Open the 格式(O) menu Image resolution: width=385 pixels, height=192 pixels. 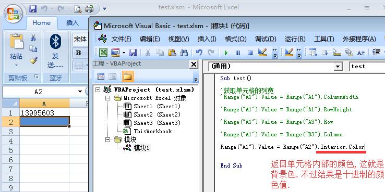[x=235, y=39]
